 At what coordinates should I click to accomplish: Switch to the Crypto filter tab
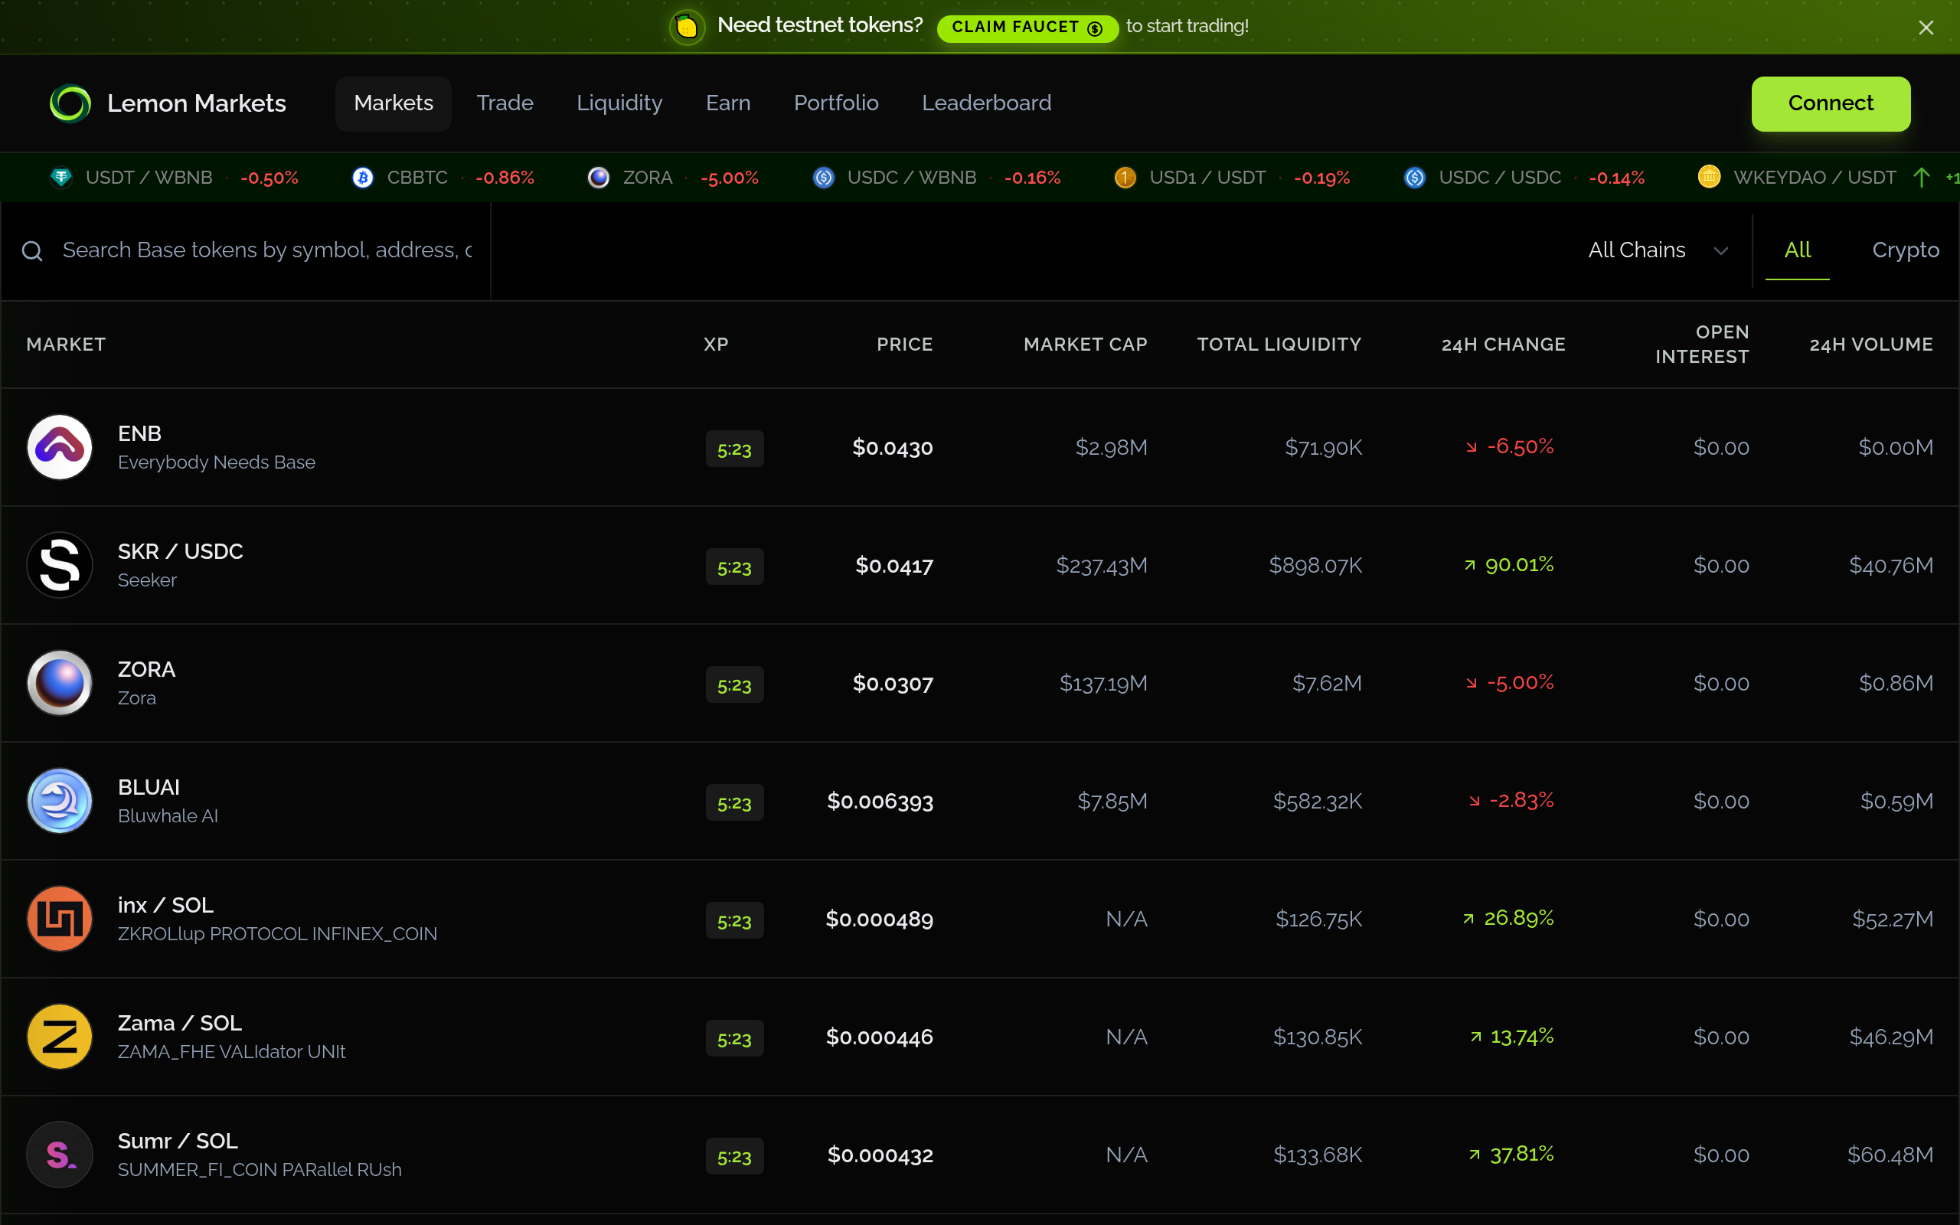click(x=1905, y=250)
